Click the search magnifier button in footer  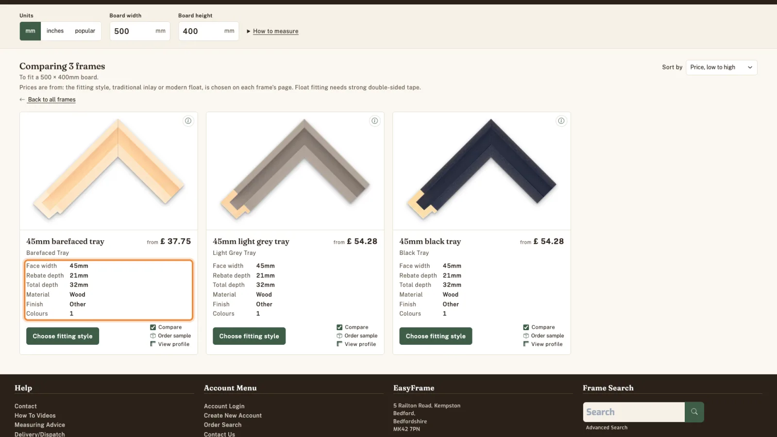click(694, 412)
